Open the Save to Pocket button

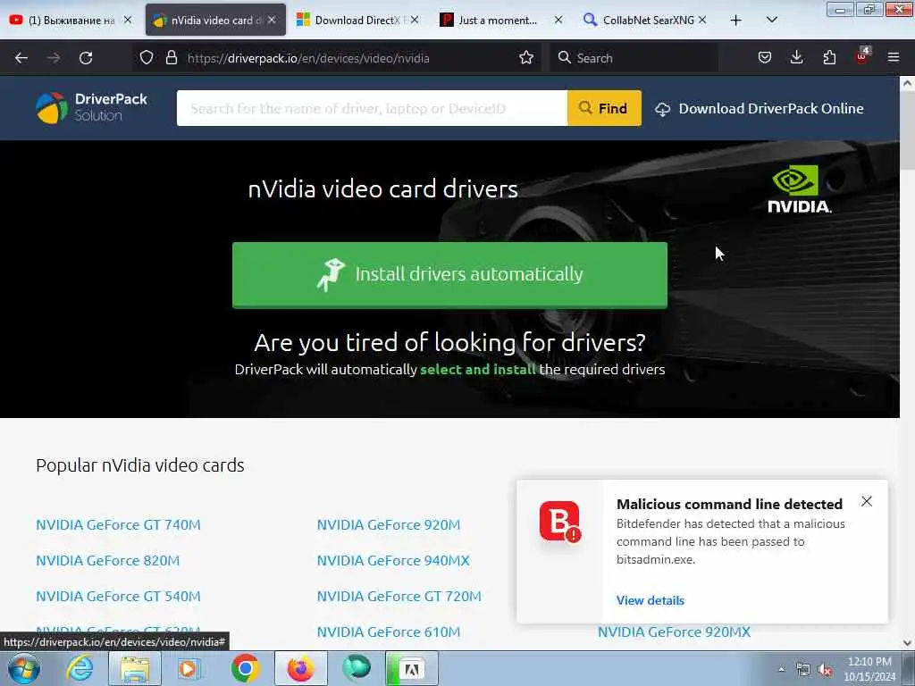(765, 58)
